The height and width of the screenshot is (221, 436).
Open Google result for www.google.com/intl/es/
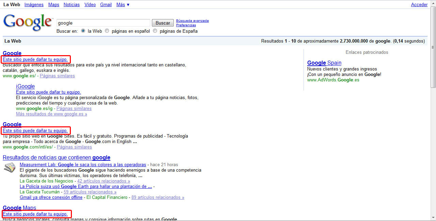pos(12,124)
